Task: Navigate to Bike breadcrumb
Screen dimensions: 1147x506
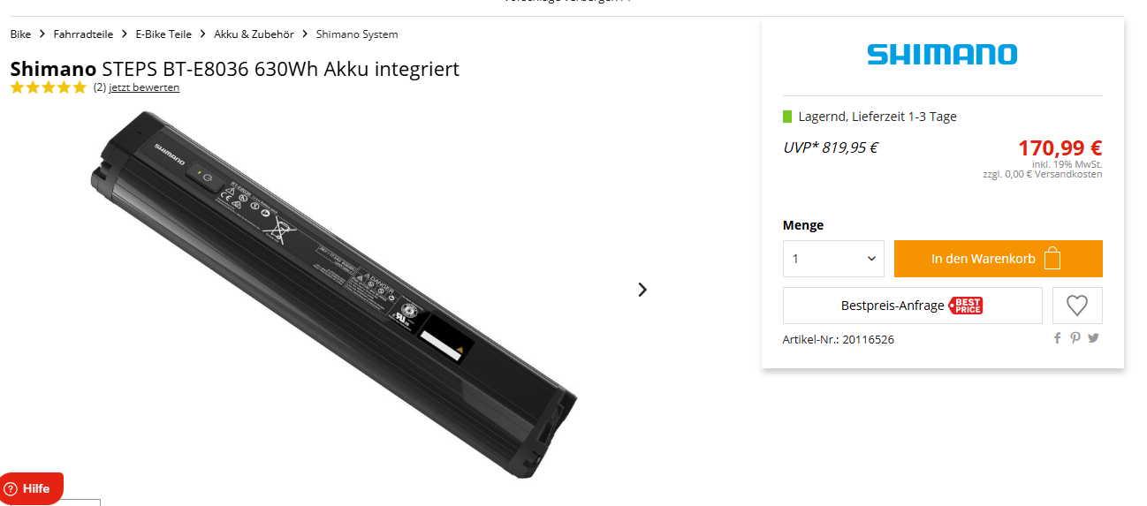Action: [20, 34]
